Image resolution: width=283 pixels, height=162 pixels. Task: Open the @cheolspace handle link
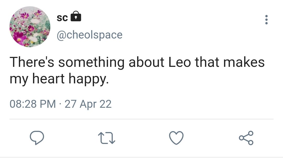[90, 35]
